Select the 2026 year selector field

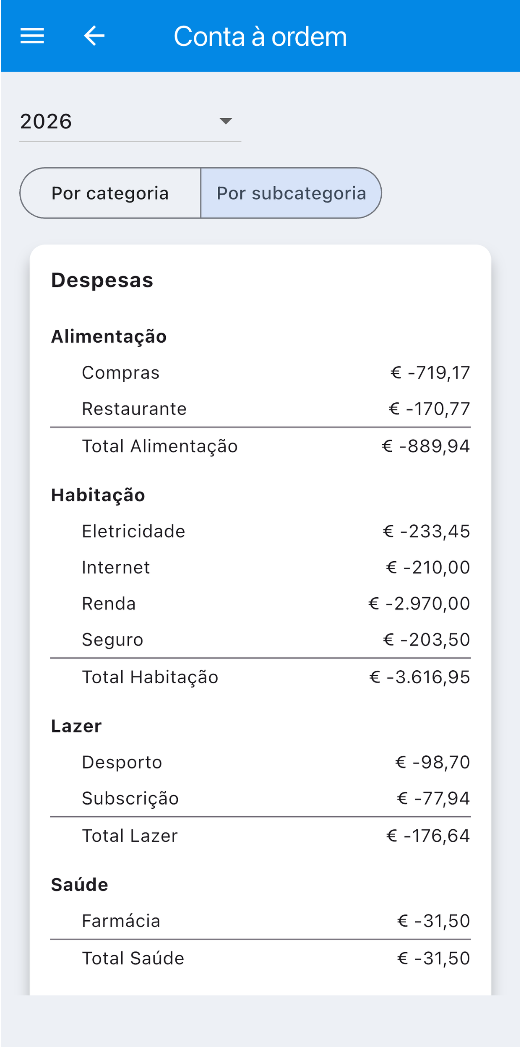[x=130, y=122]
